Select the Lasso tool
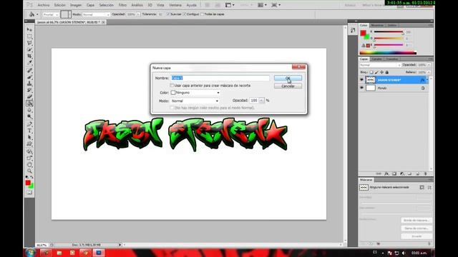Viewport: 458px width, 257px height. 29,43
